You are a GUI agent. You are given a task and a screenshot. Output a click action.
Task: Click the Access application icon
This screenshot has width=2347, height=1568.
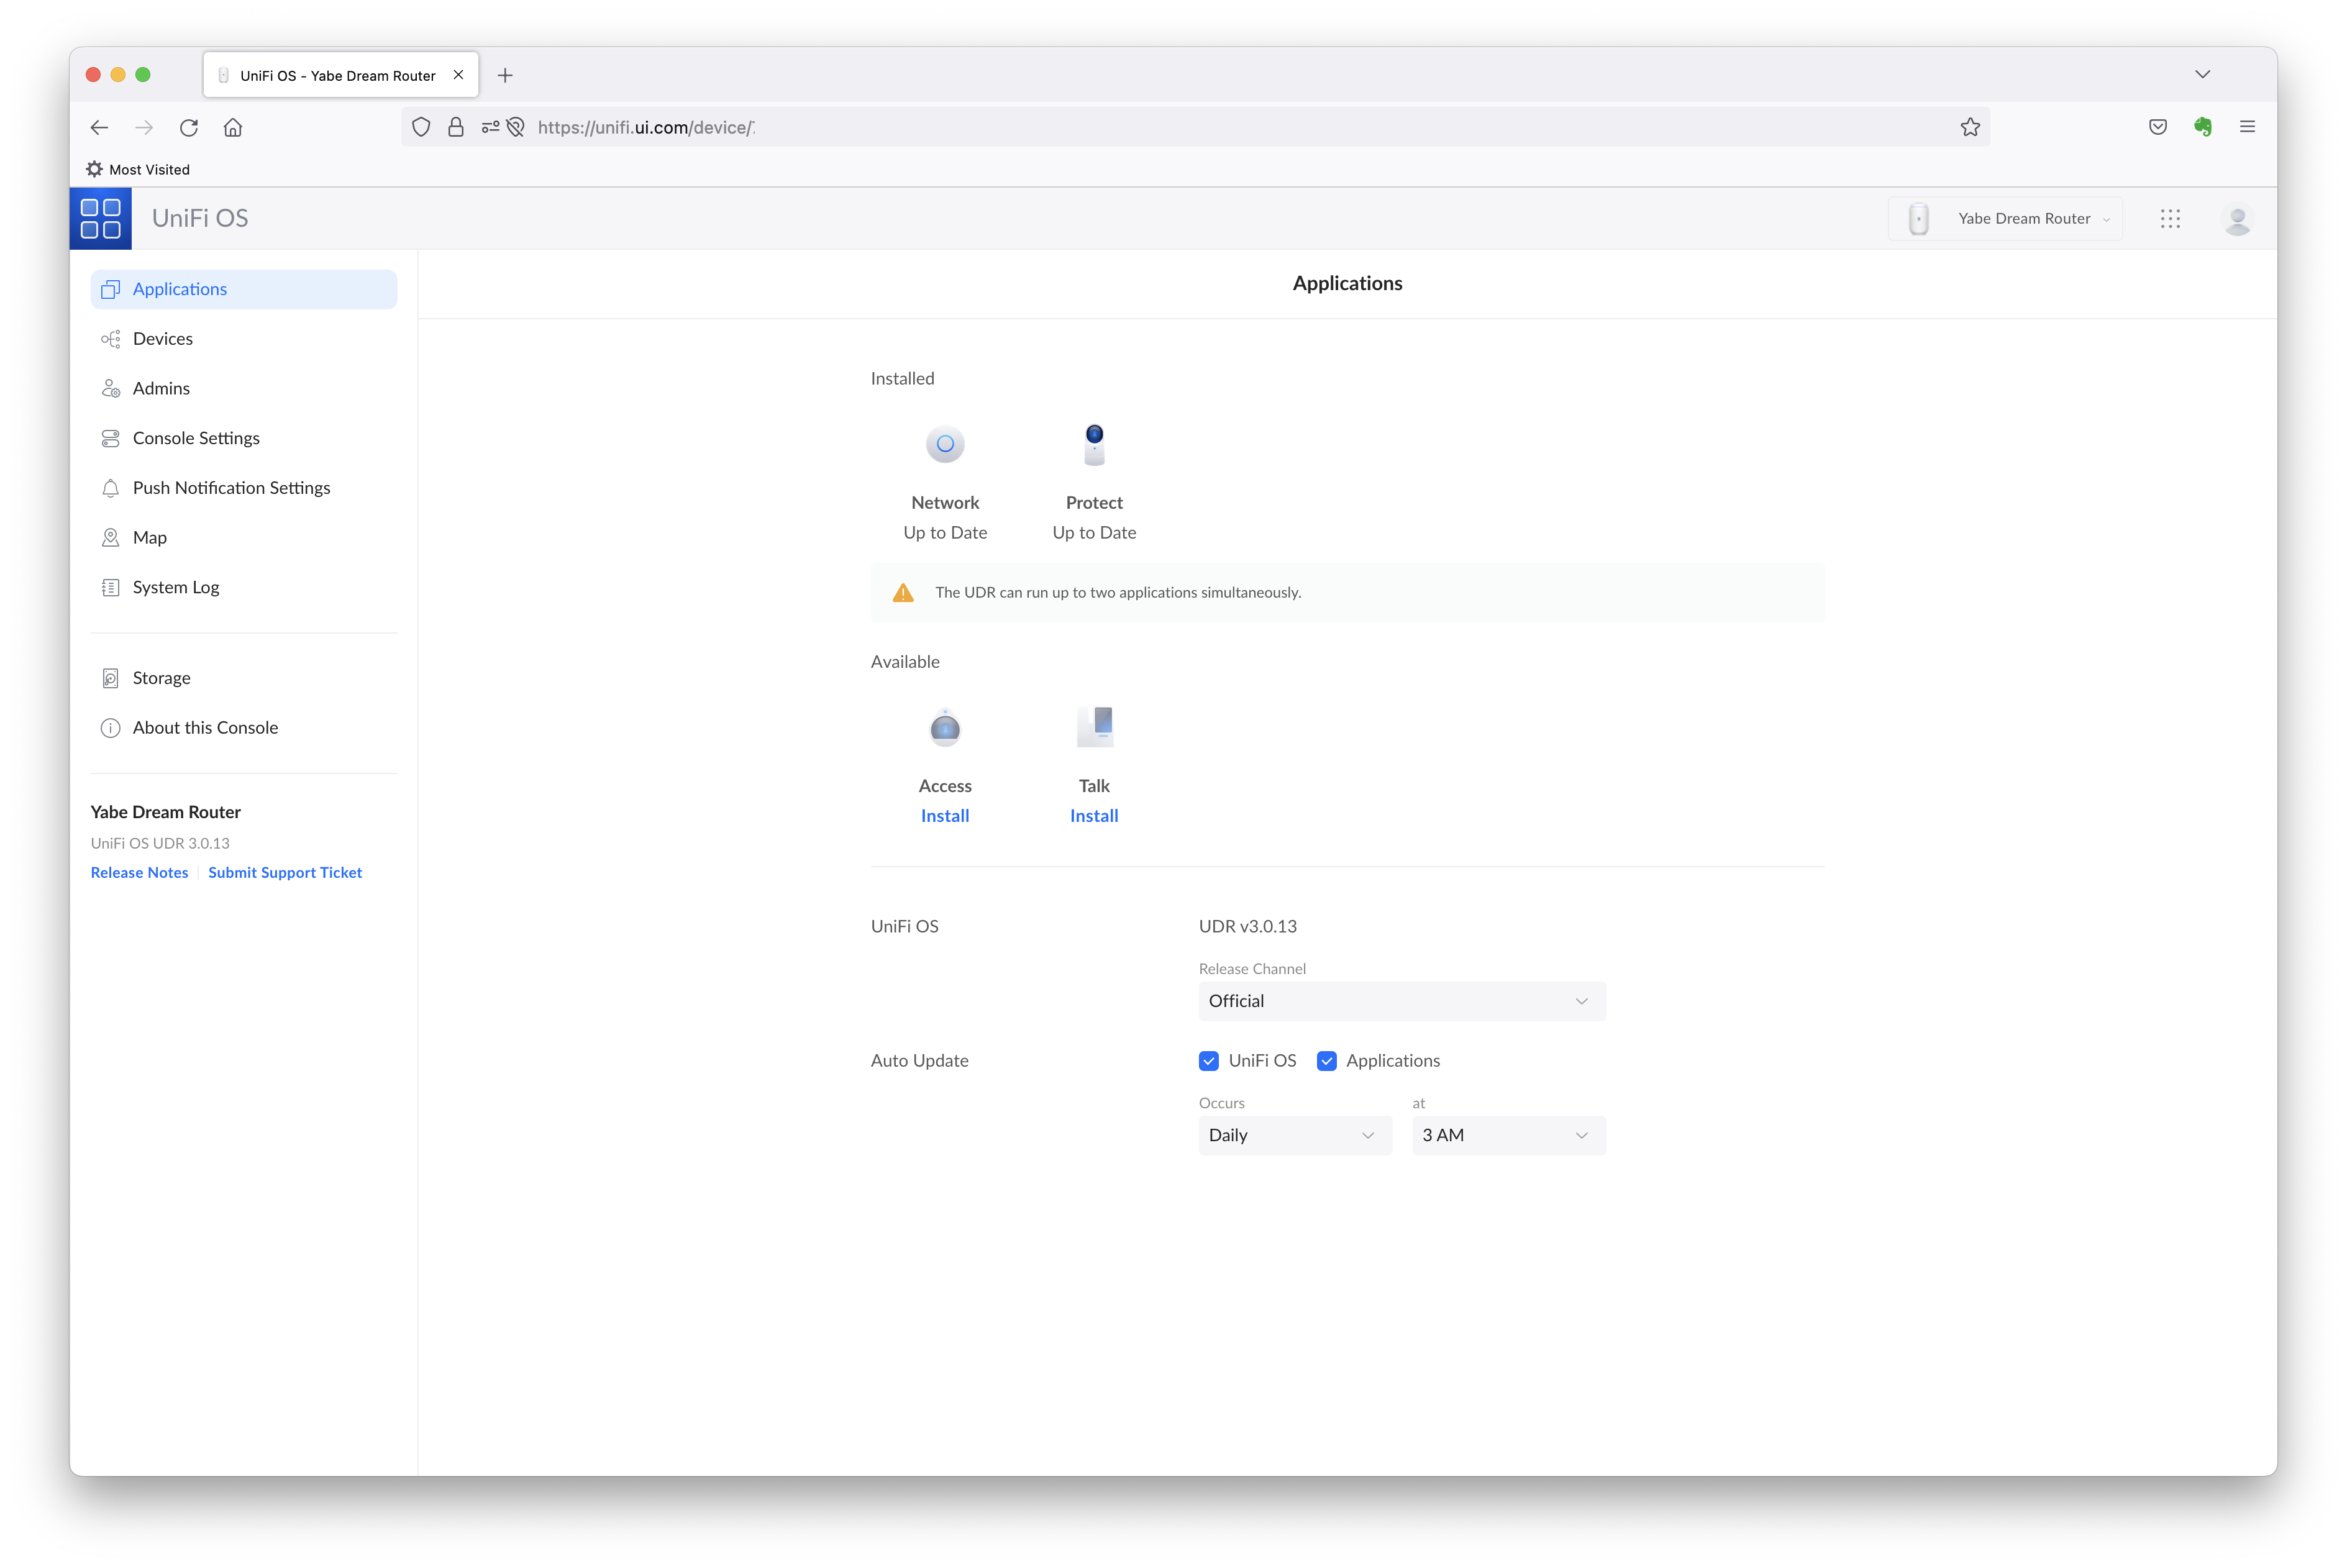pyautogui.click(x=944, y=727)
